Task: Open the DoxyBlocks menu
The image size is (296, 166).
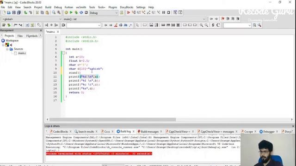Action: coord(126,7)
